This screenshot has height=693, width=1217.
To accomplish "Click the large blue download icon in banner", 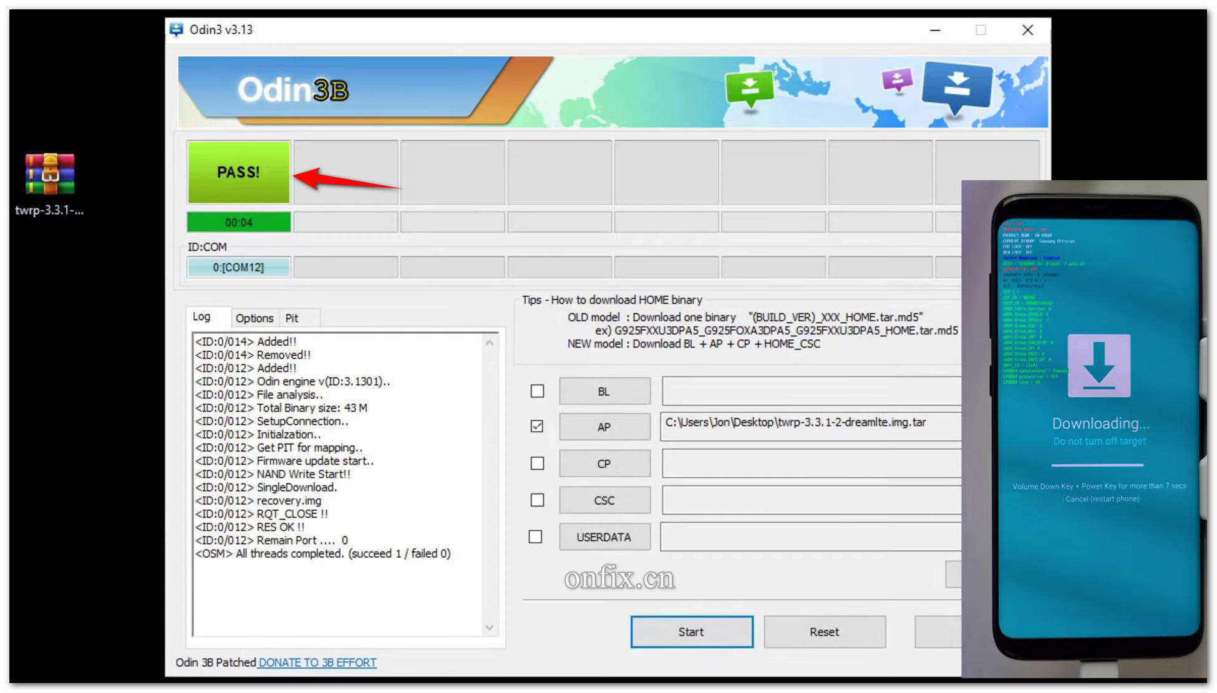I will 956,89.
